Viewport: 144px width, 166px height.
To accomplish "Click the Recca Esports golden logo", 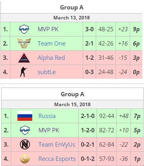I will 25,159.
